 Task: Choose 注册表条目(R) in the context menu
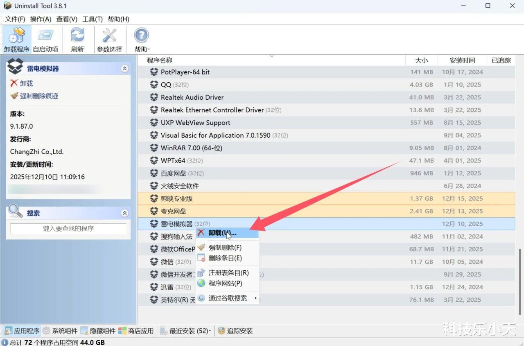227,273
